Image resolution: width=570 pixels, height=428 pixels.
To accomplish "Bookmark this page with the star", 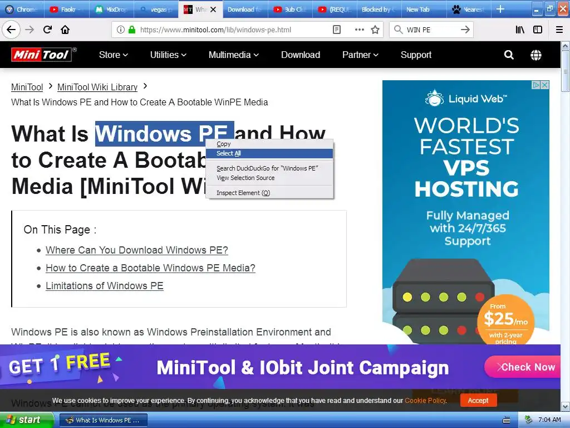I will click(375, 30).
